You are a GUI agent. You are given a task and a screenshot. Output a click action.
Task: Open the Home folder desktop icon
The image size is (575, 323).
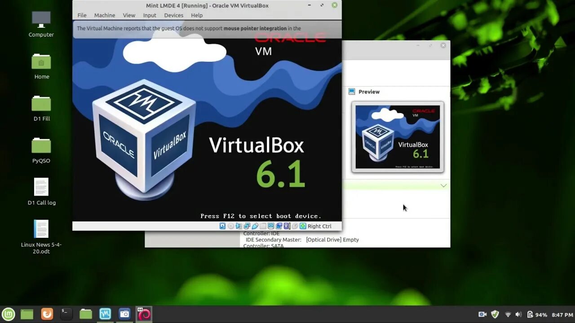pos(41,66)
